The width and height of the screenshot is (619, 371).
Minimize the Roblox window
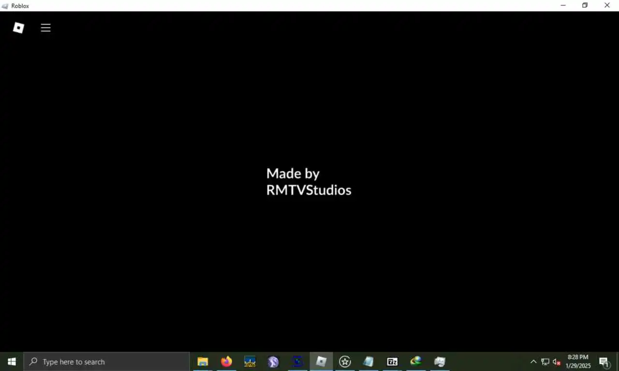tap(563, 5)
